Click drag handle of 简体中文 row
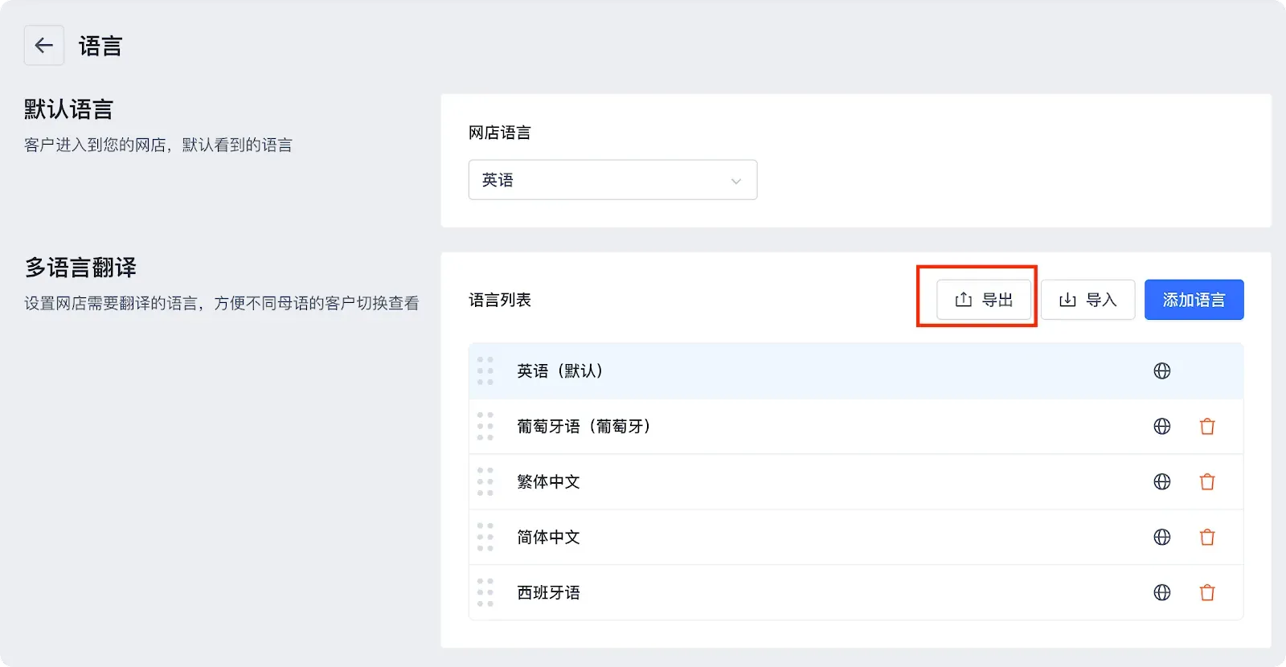1286x667 pixels. [485, 538]
